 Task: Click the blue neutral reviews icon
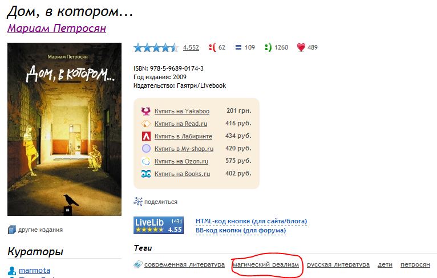click(x=238, y=48)
